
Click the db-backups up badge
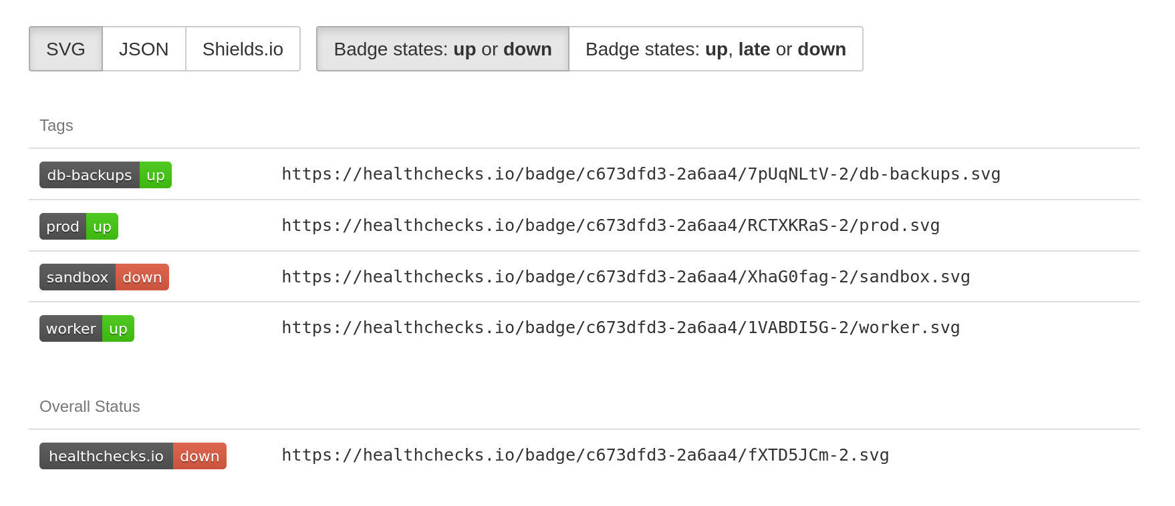click(x=105, y=174)
